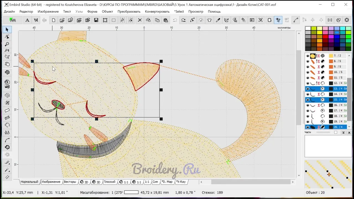Open the Преобразовать menu

(129, 11)
